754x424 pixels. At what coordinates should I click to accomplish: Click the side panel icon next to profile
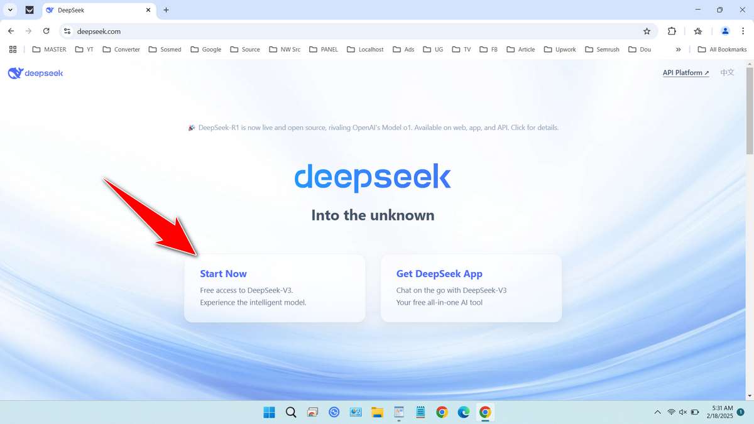[x=698, y=31]
